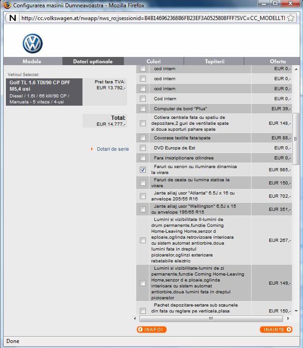Open the Modele tab

point(32,61)
